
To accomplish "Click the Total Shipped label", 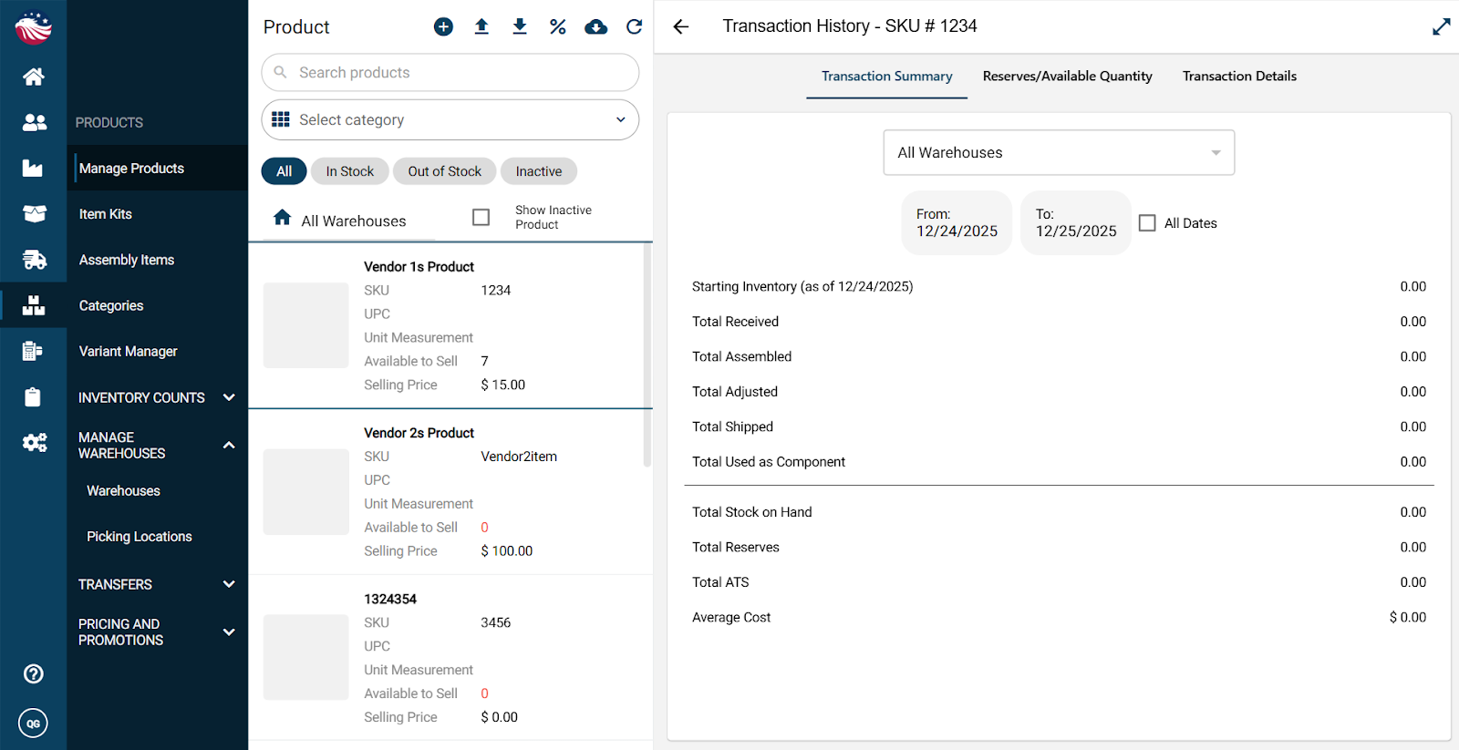I will (732, 426).
